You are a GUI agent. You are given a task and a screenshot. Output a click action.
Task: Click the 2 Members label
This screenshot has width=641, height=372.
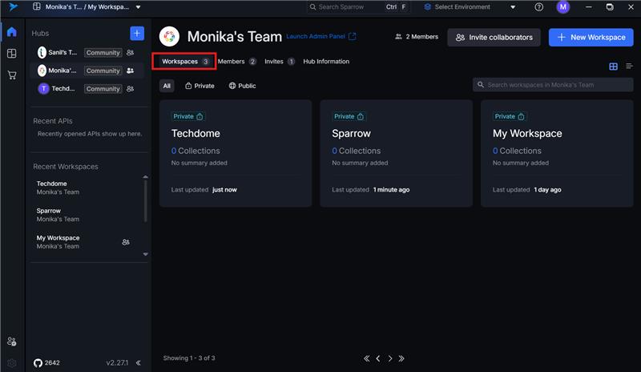pyautogui.click(x=417, y=36)
